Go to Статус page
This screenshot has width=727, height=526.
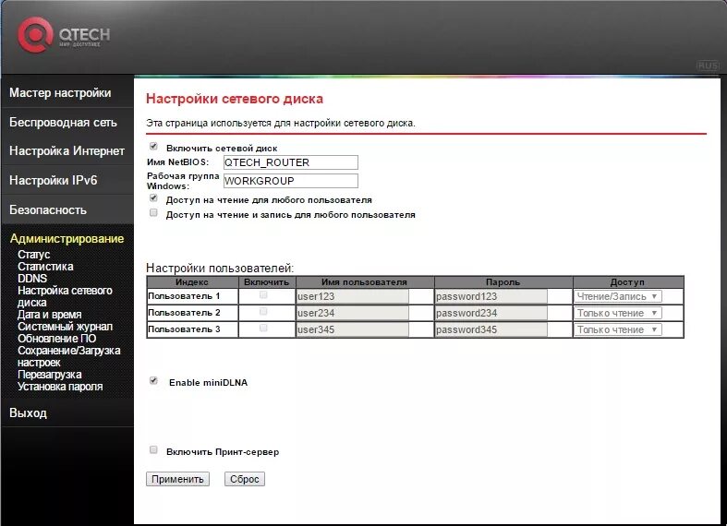pyautogui.click(x=34, y=255)
